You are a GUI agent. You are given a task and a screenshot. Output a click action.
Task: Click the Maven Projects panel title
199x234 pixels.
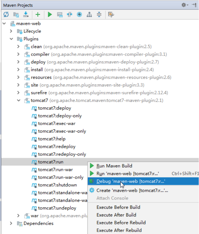18,5
